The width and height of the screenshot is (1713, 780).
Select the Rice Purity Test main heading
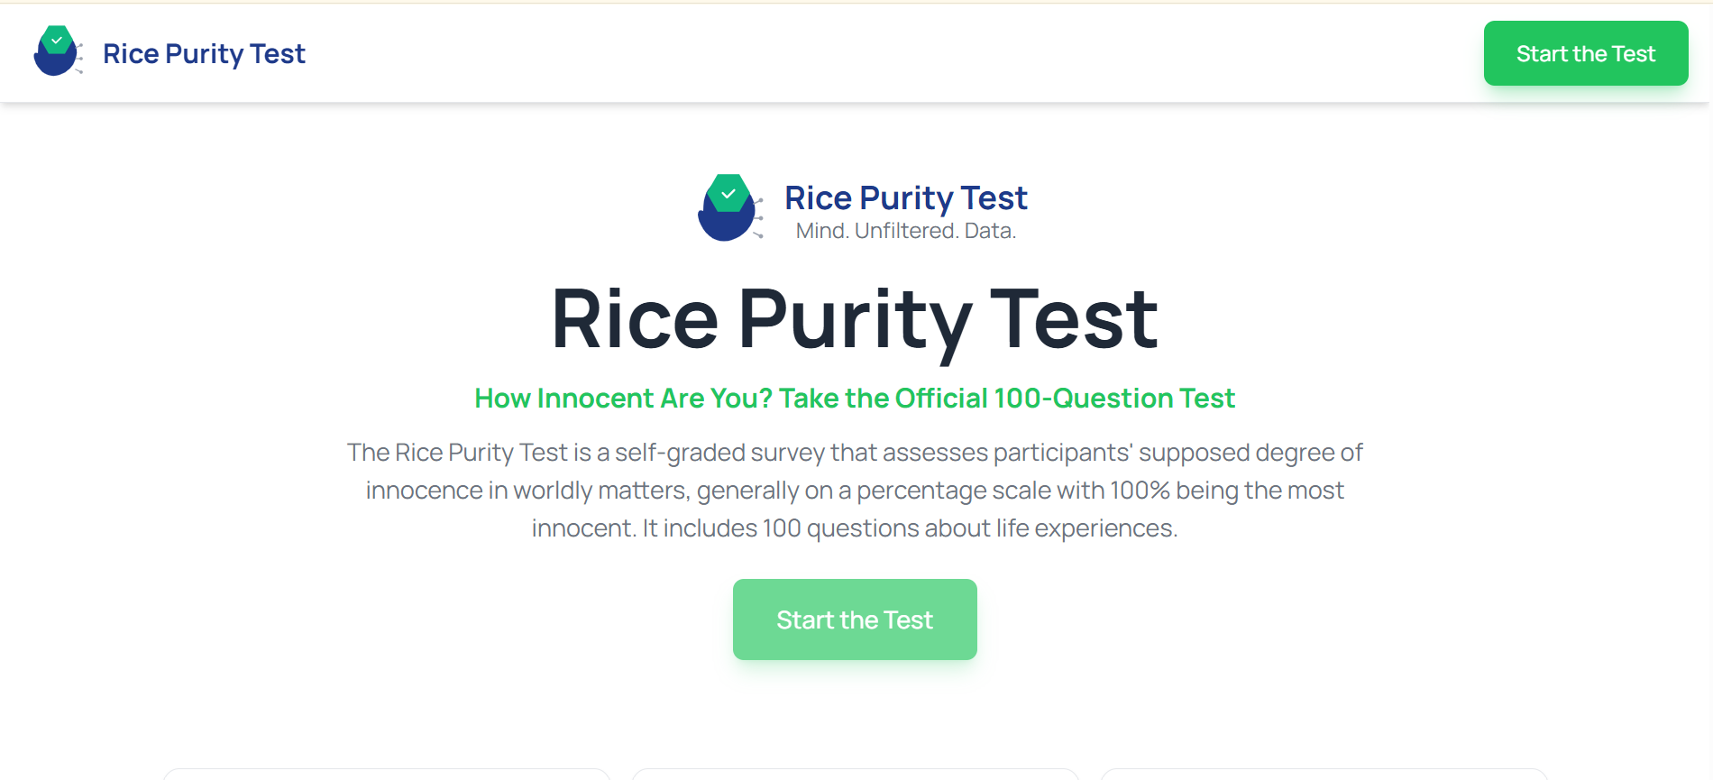coord(855,317)
